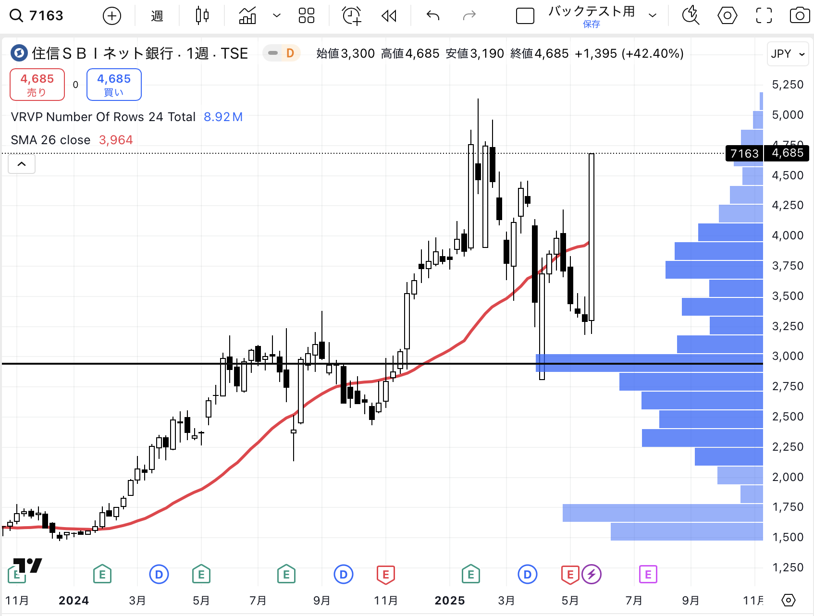
Task: Click the 4,685 last price axis label
Action: coord(787,153)
